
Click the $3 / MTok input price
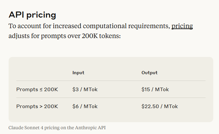click(85, 90)
